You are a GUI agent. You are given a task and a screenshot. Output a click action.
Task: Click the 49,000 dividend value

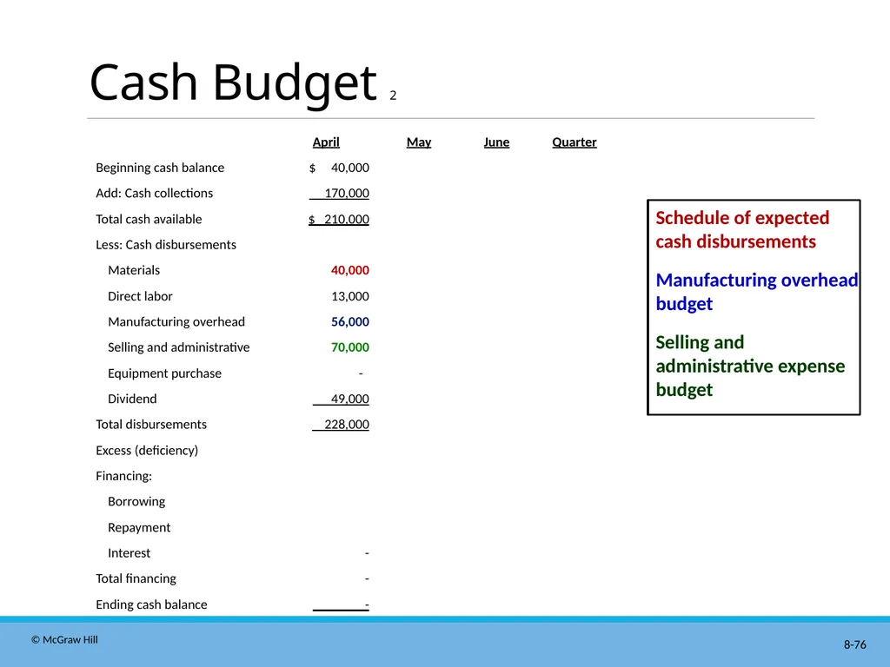point(350,400)
